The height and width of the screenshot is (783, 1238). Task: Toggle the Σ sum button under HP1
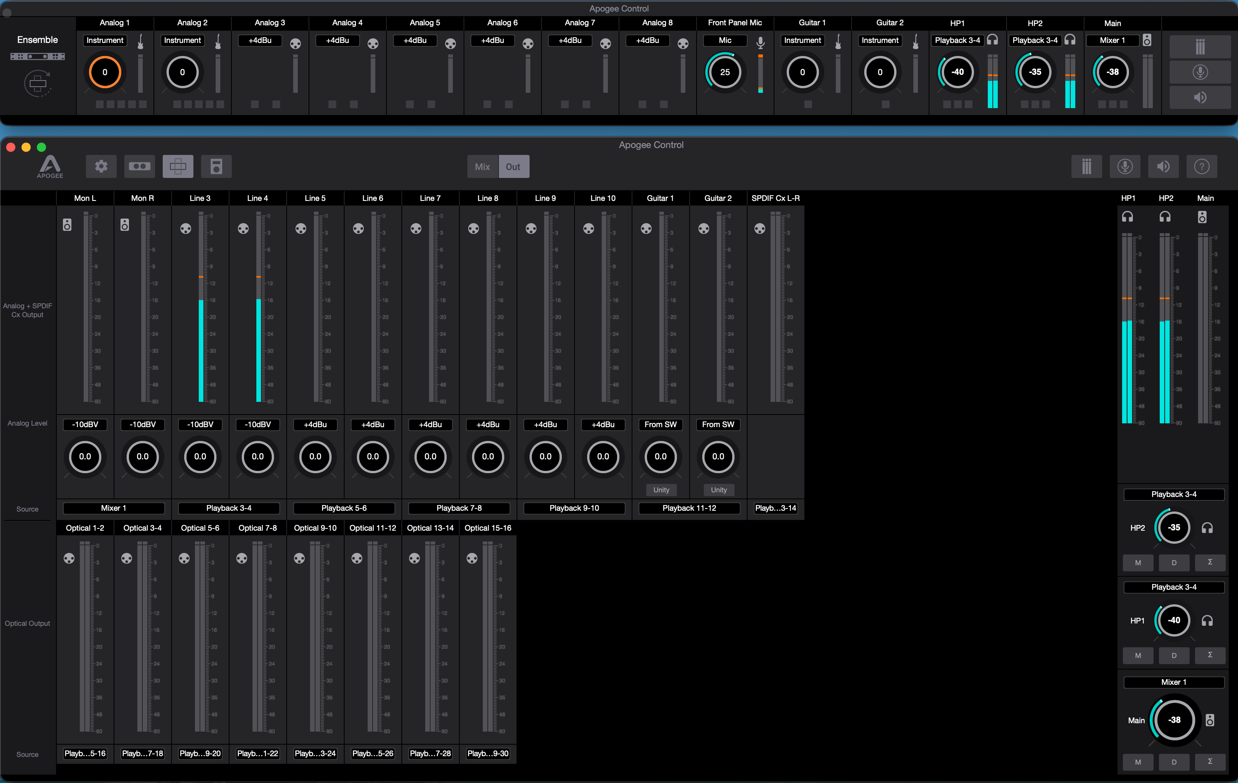[x=1210, y=656]
